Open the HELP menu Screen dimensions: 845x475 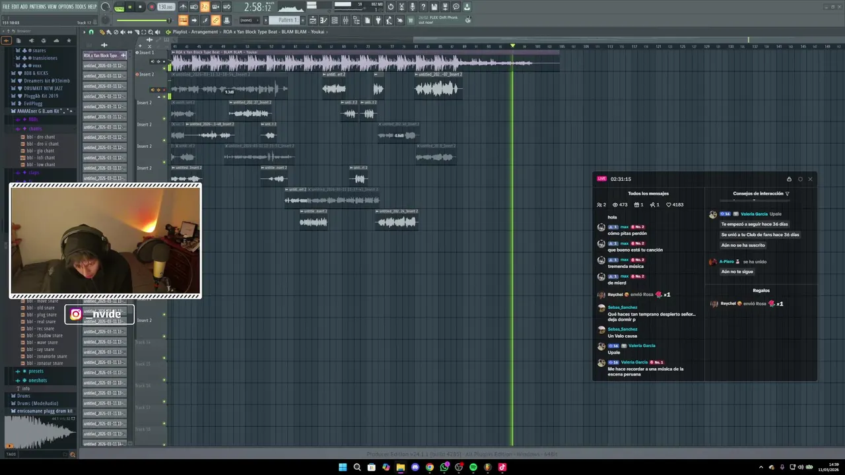point(92,7)
